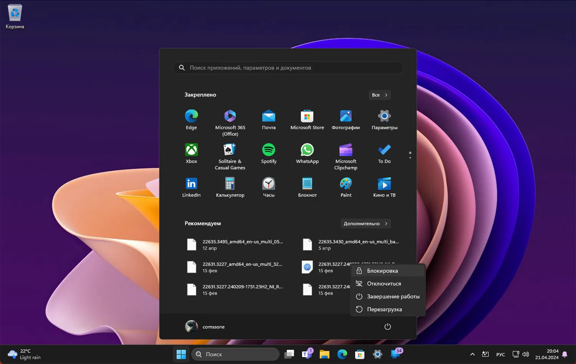Click the Start menu power icon
The width and height of the screenshot is (576, 364).
(x=387, y=327)
